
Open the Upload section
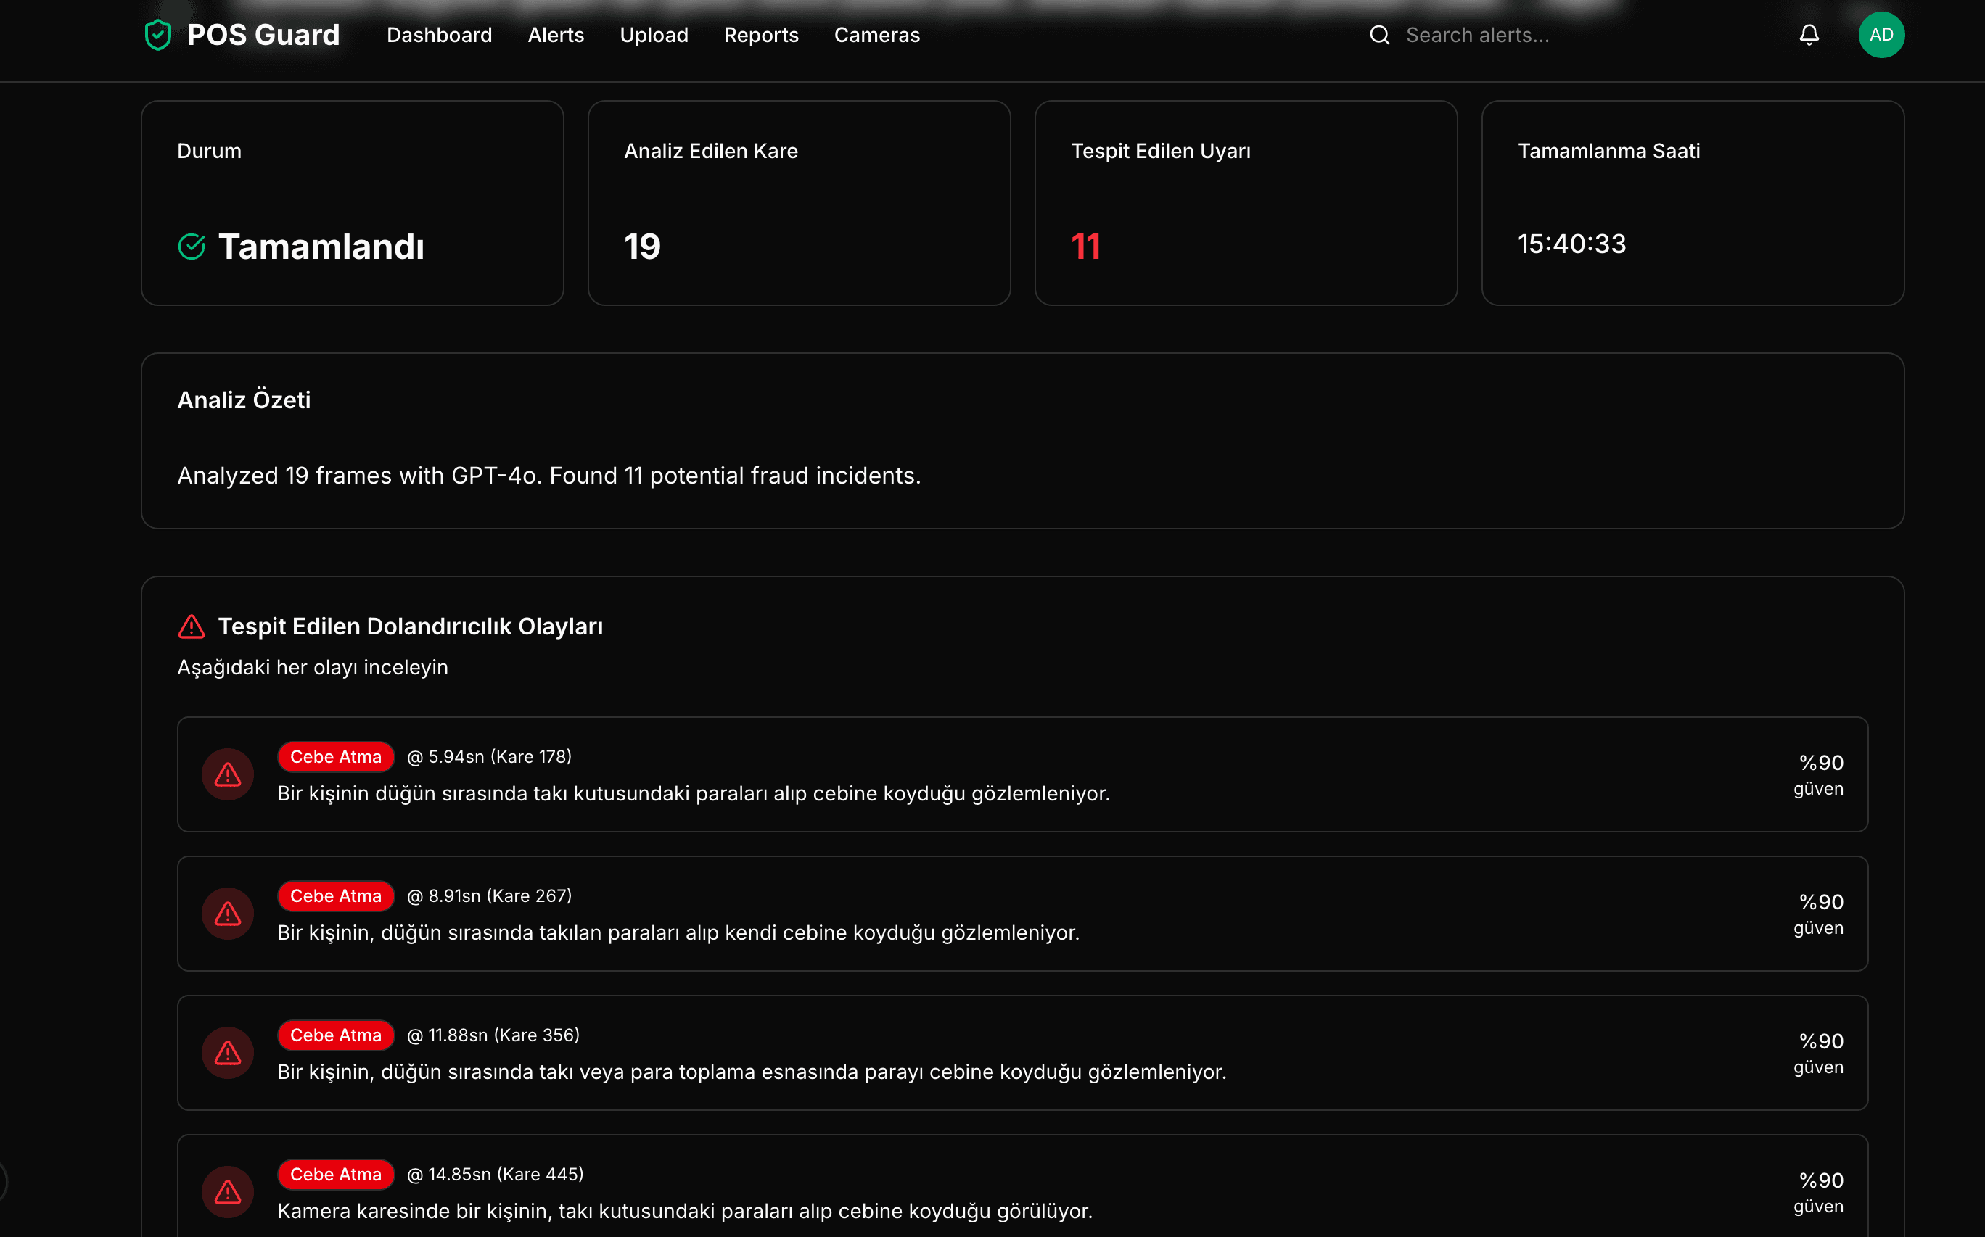point(654,36)
